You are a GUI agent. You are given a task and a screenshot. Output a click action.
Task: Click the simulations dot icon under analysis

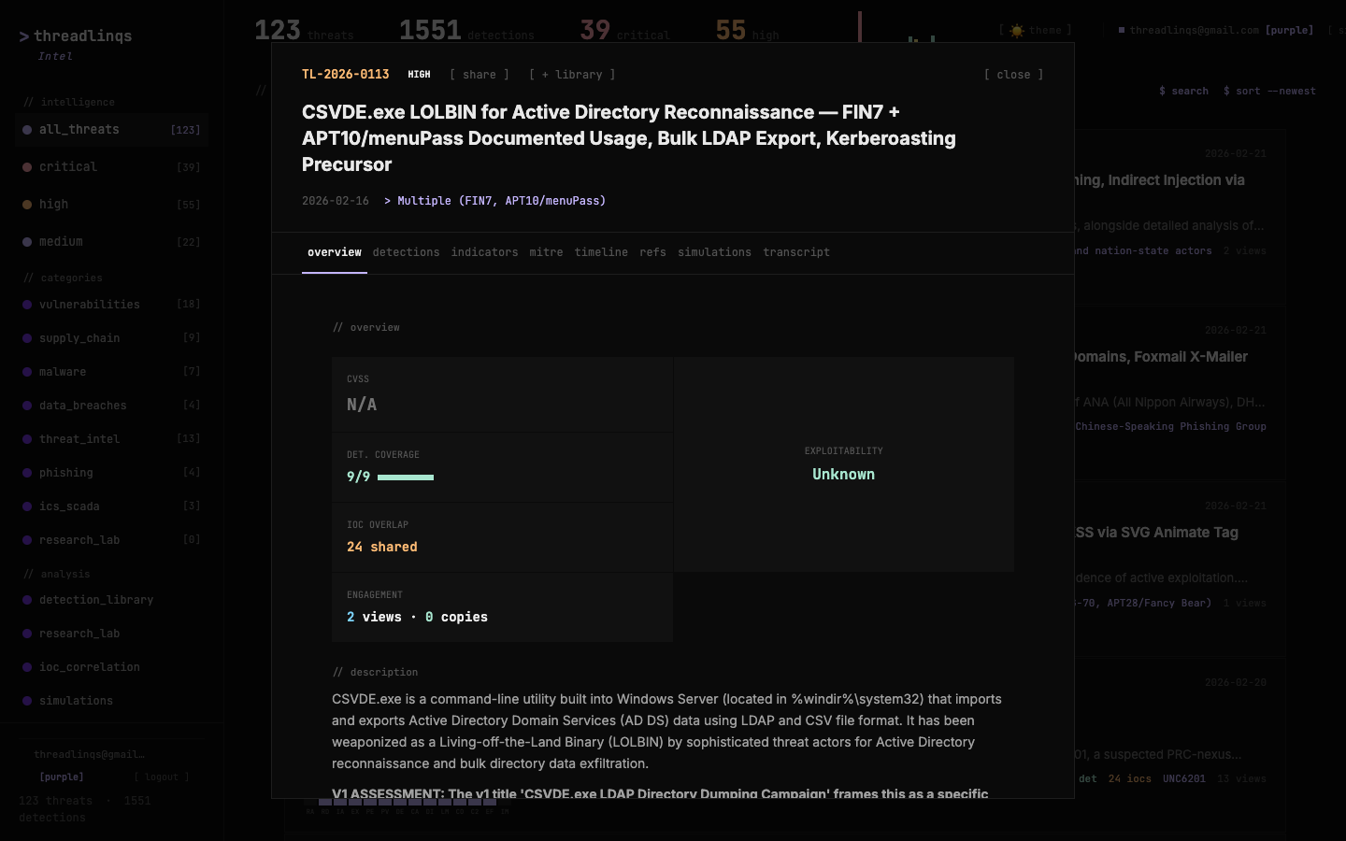pos(27,700)
